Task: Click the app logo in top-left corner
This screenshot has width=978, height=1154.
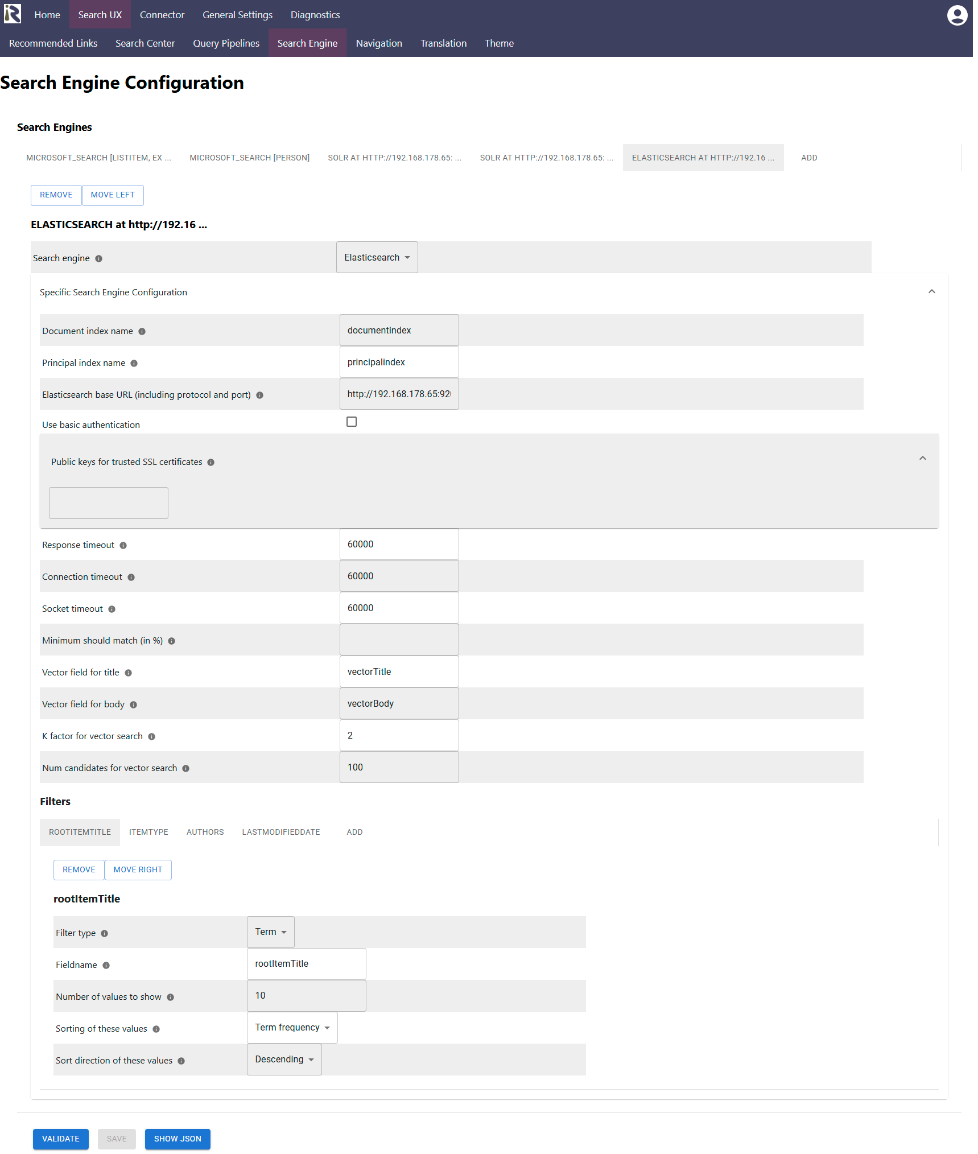Action: click(x=13, y=14)
